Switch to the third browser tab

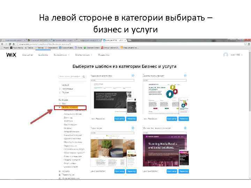coord(64,40)
